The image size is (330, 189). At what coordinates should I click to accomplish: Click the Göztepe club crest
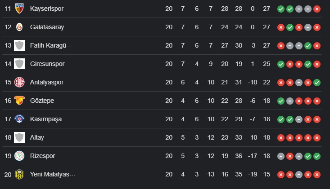[19, 101]
